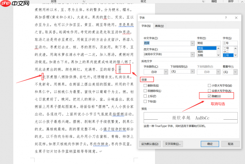
Task: Click the underlined phrase 指摆粥
Action: [119, 114]
